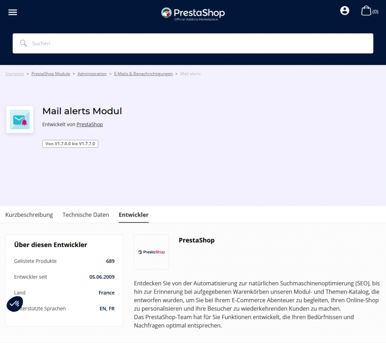Click the Mail alerts module envelope icon
The image size is (386, 343).
pyautogui.click(x=20, y=119)
